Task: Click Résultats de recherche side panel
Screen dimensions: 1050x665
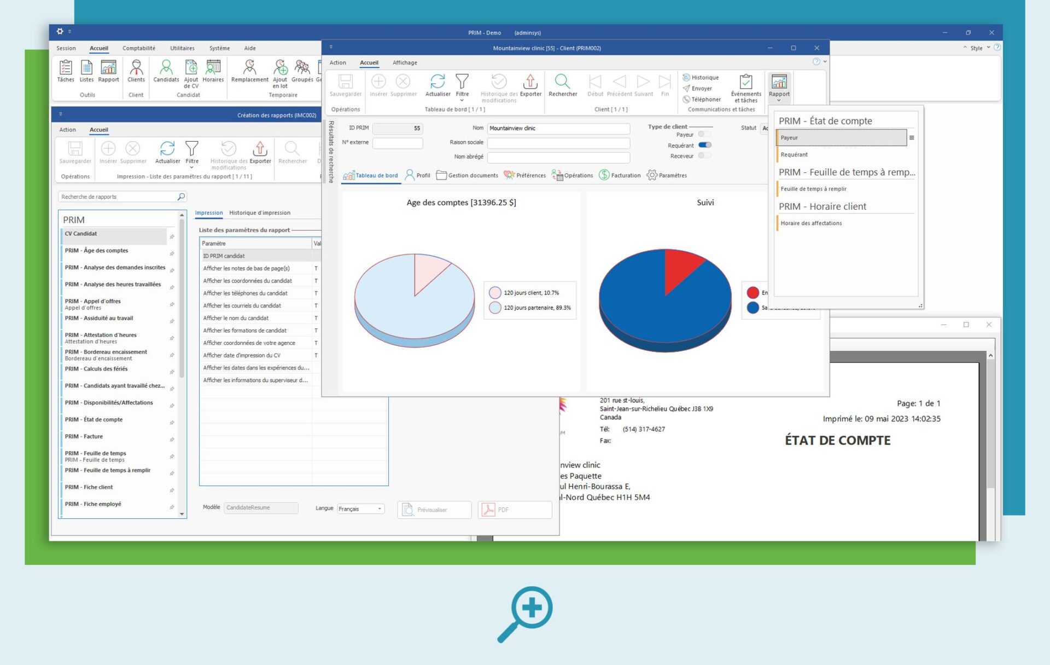Action: click(331, 152)
